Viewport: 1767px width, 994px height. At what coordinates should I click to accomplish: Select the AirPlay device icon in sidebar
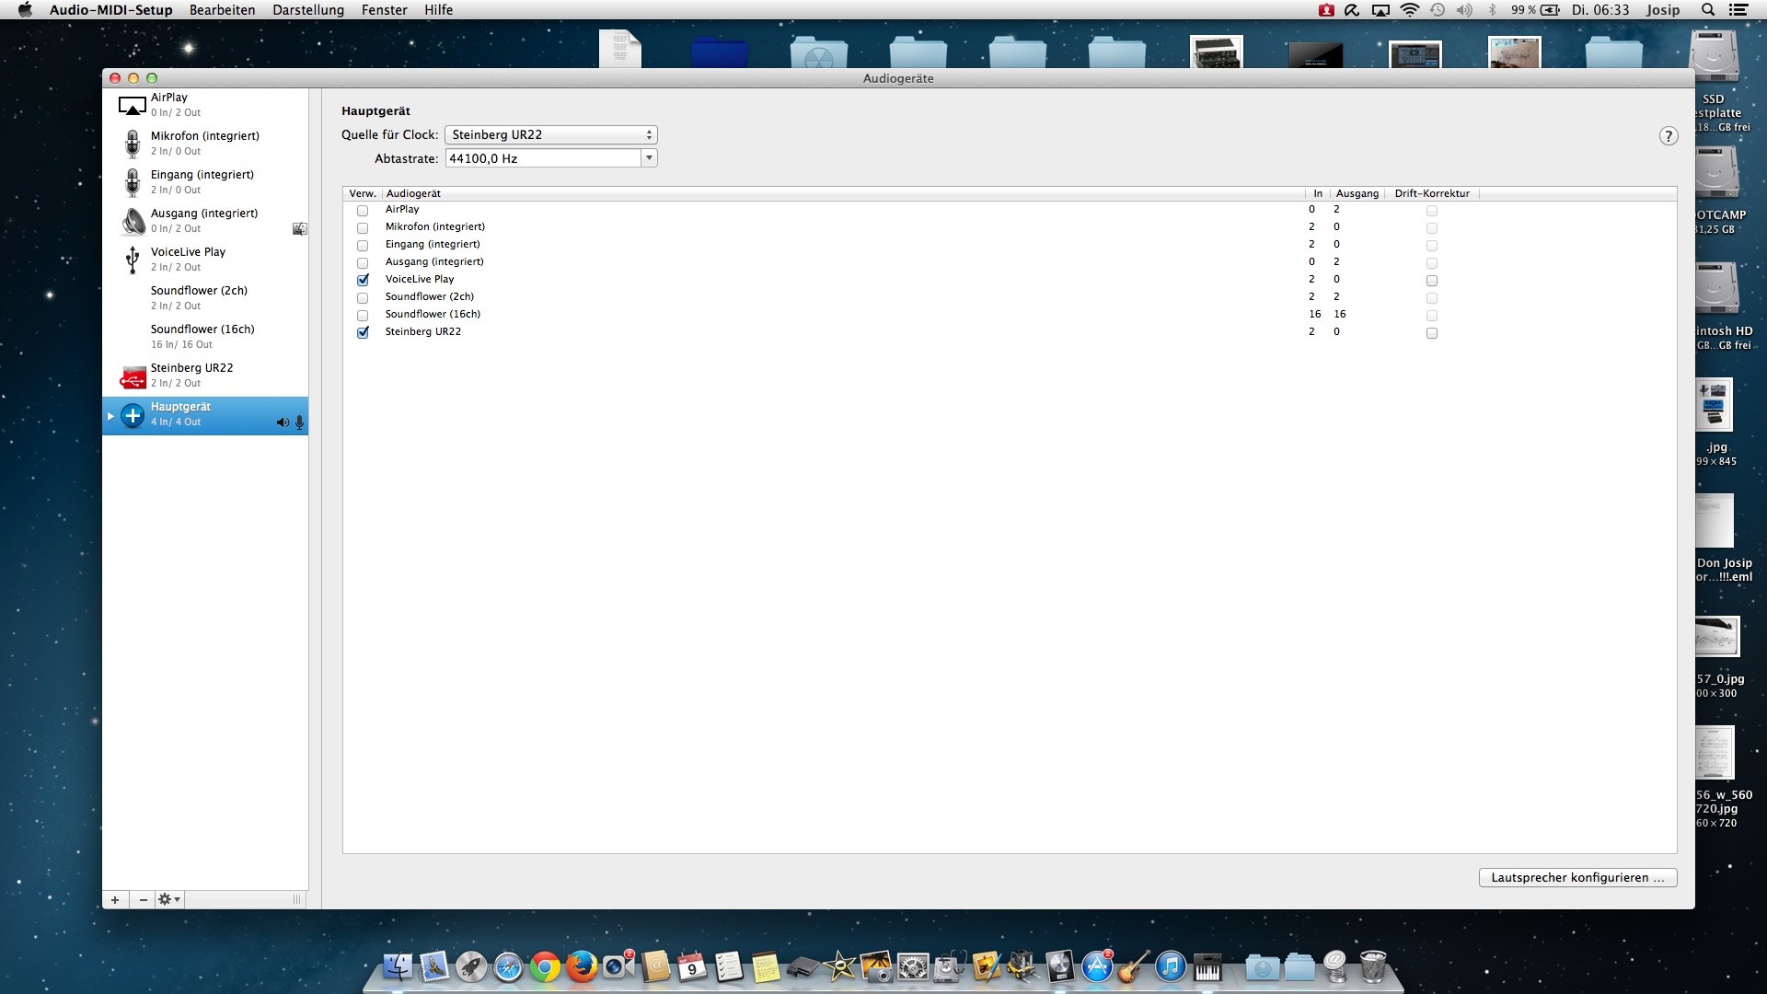coord(133,105)
